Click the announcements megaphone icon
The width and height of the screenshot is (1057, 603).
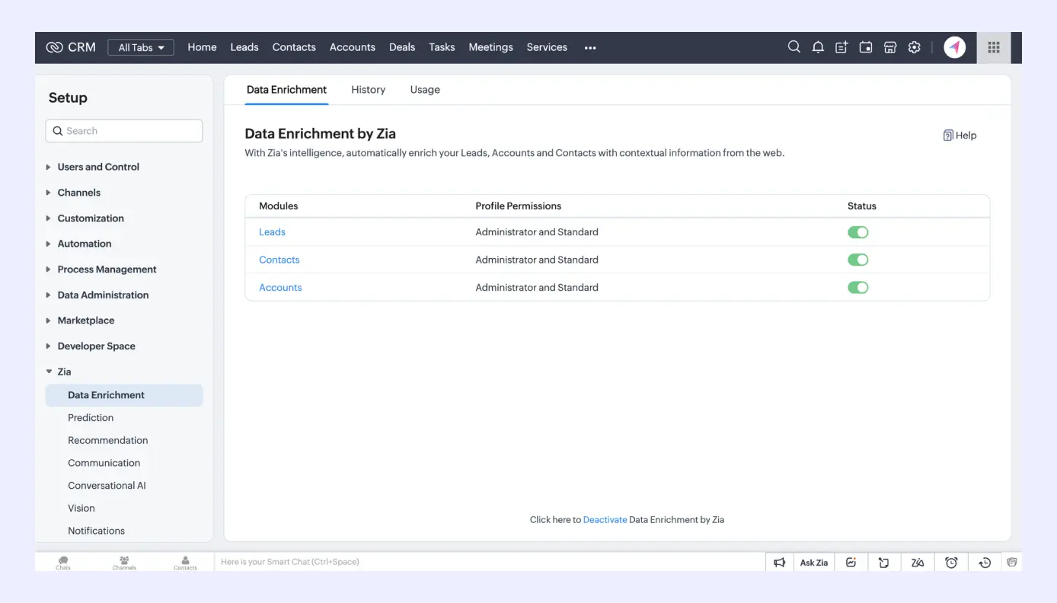(x=779, y=563)
